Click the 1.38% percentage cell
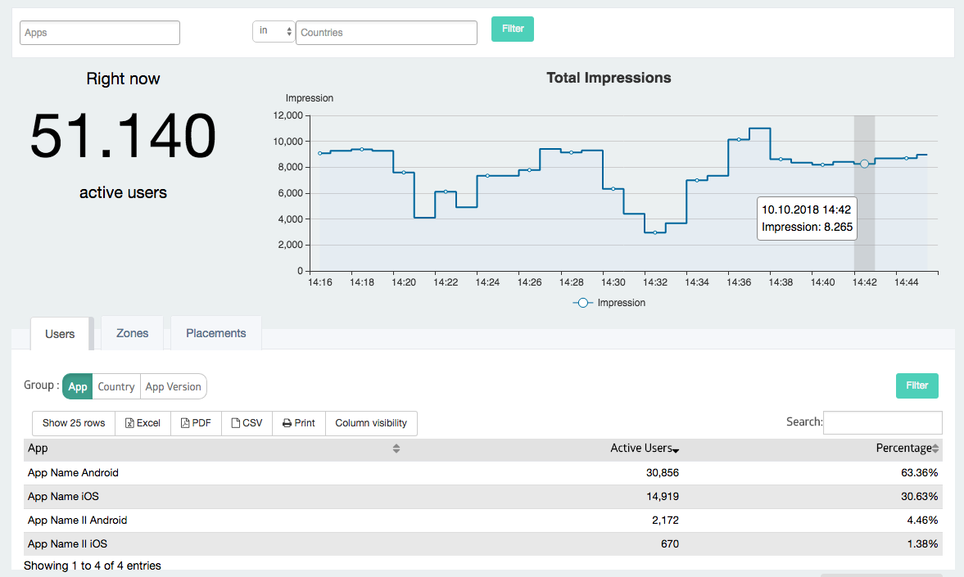Image resolution: width=964 pixels, height=577 pixels. pos(922,543)
